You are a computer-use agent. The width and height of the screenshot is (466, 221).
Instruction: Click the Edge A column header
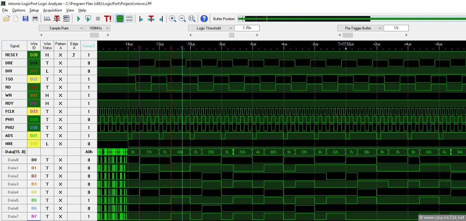point(74,46)
